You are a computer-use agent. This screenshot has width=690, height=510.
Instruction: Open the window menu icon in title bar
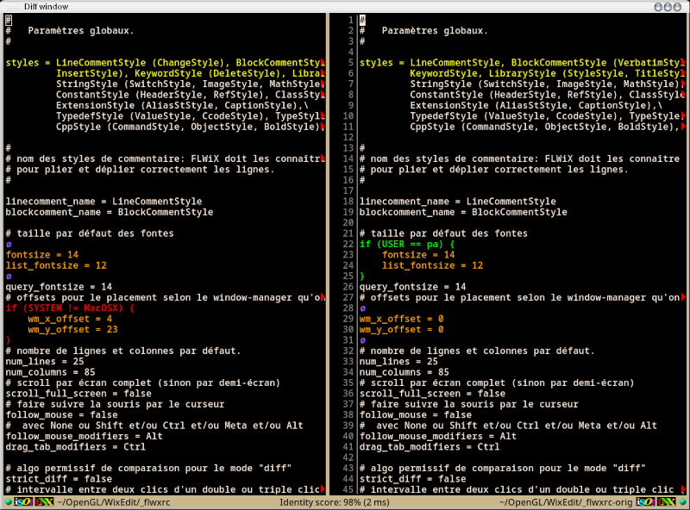[9, 6]
